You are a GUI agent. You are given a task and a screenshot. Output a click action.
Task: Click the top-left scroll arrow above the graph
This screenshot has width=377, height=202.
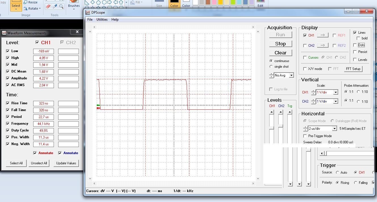94,27
